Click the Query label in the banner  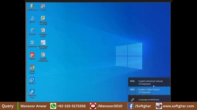click(8, 106)
